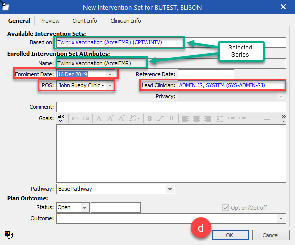
Task: Open the Twinrix Vaccination (AccelEMR) link
Action: [110, 42]
